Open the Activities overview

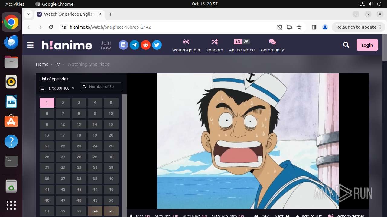tap(15, 4)
